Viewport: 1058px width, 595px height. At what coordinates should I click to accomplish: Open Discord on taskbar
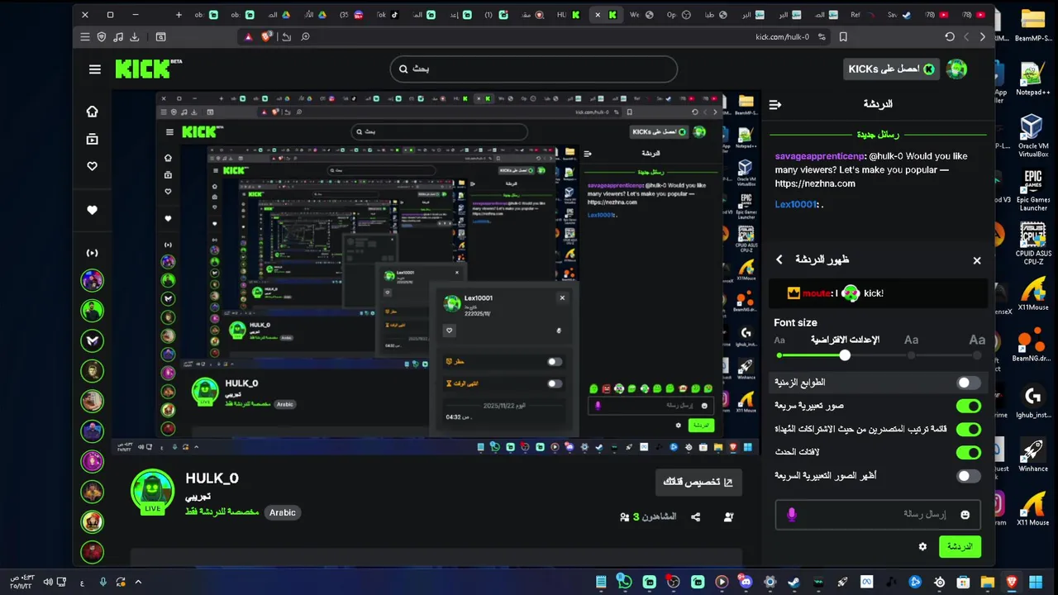click(746, 583)
